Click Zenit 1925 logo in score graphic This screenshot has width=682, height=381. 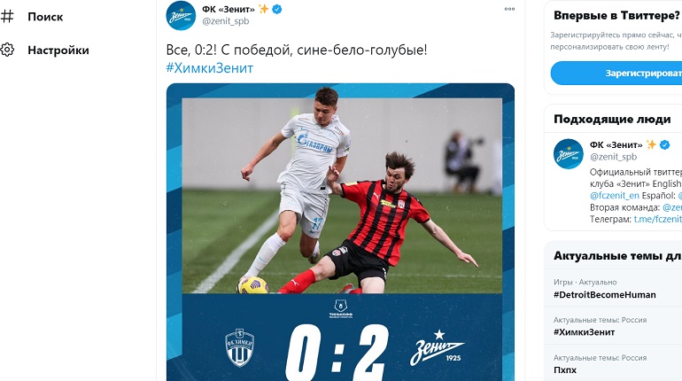(x=437, y=347)
